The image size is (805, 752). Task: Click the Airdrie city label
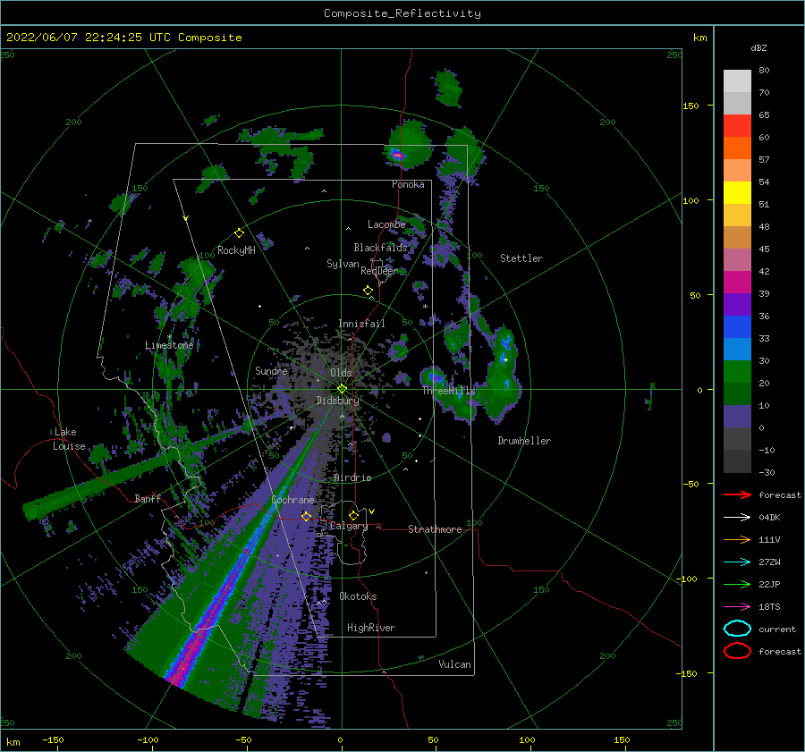coord(352,477)
